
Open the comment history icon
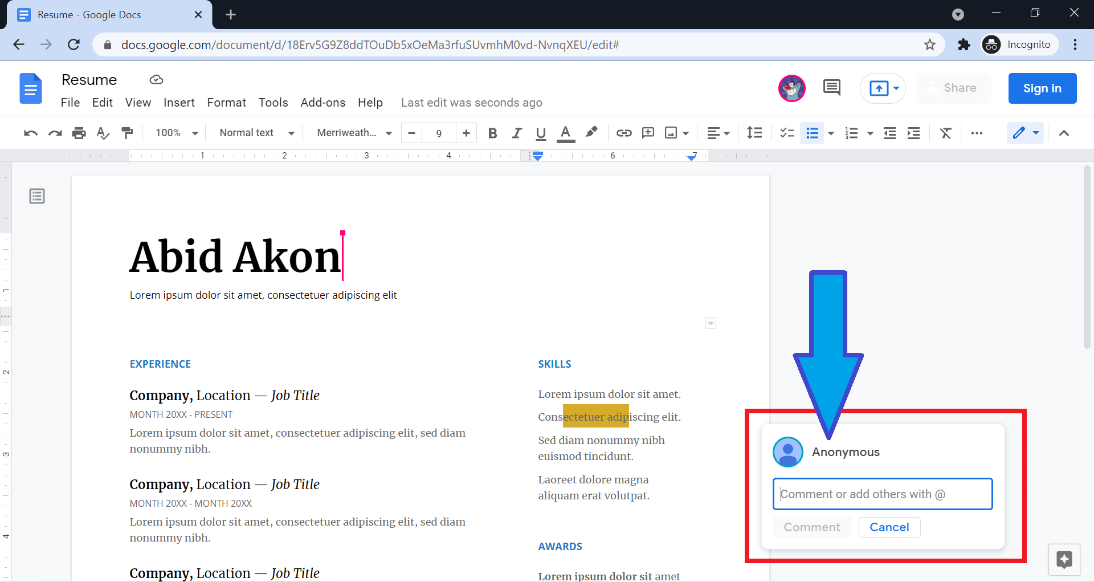click(x=832, y=88)
